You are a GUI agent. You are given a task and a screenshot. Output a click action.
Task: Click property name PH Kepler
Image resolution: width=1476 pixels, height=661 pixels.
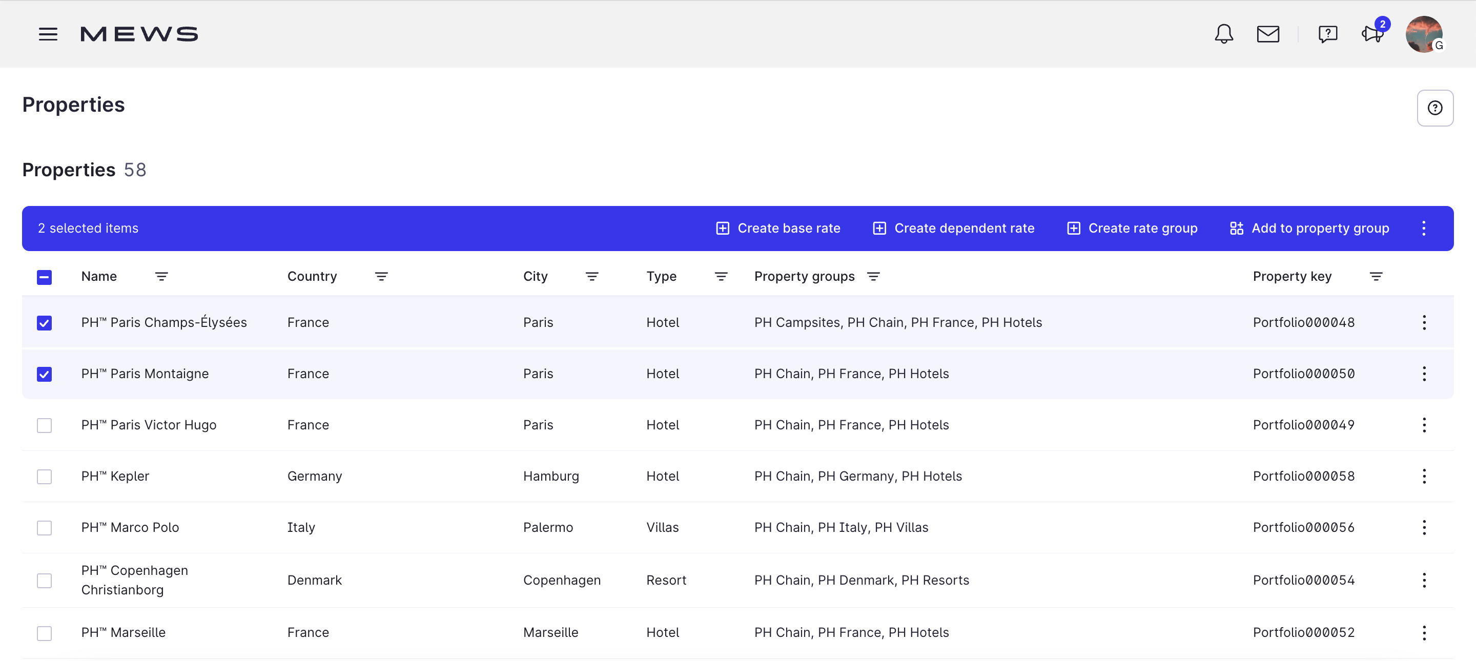tap(115, 477)
